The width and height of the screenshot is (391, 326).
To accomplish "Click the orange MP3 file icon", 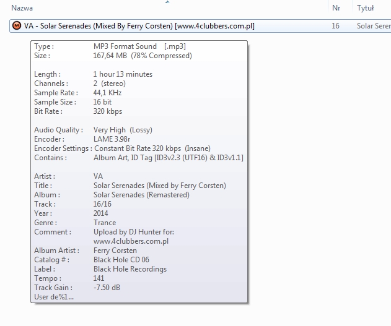I will pyautogui.click(x=17, y=25).
